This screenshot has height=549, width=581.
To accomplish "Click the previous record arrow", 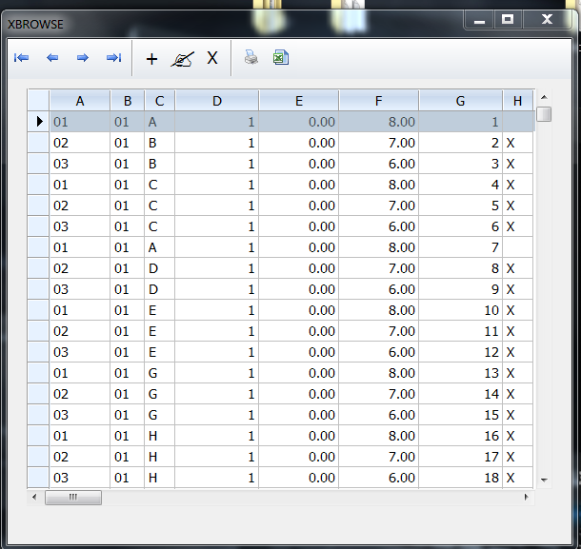I will click(x=52, y=58).
